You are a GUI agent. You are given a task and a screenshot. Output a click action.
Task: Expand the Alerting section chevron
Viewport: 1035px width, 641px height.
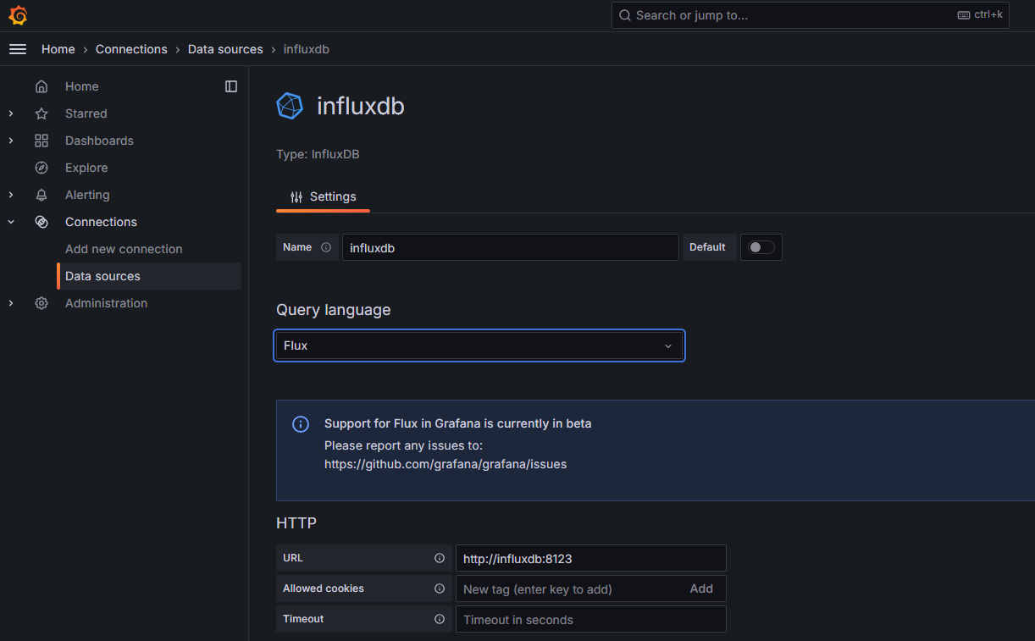pyautogui.click(x=11, y=195)
